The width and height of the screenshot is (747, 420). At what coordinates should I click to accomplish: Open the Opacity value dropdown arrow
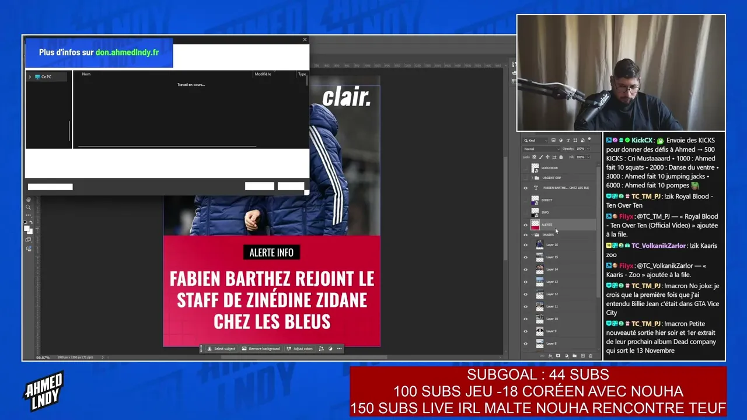[x=588, y=149]
